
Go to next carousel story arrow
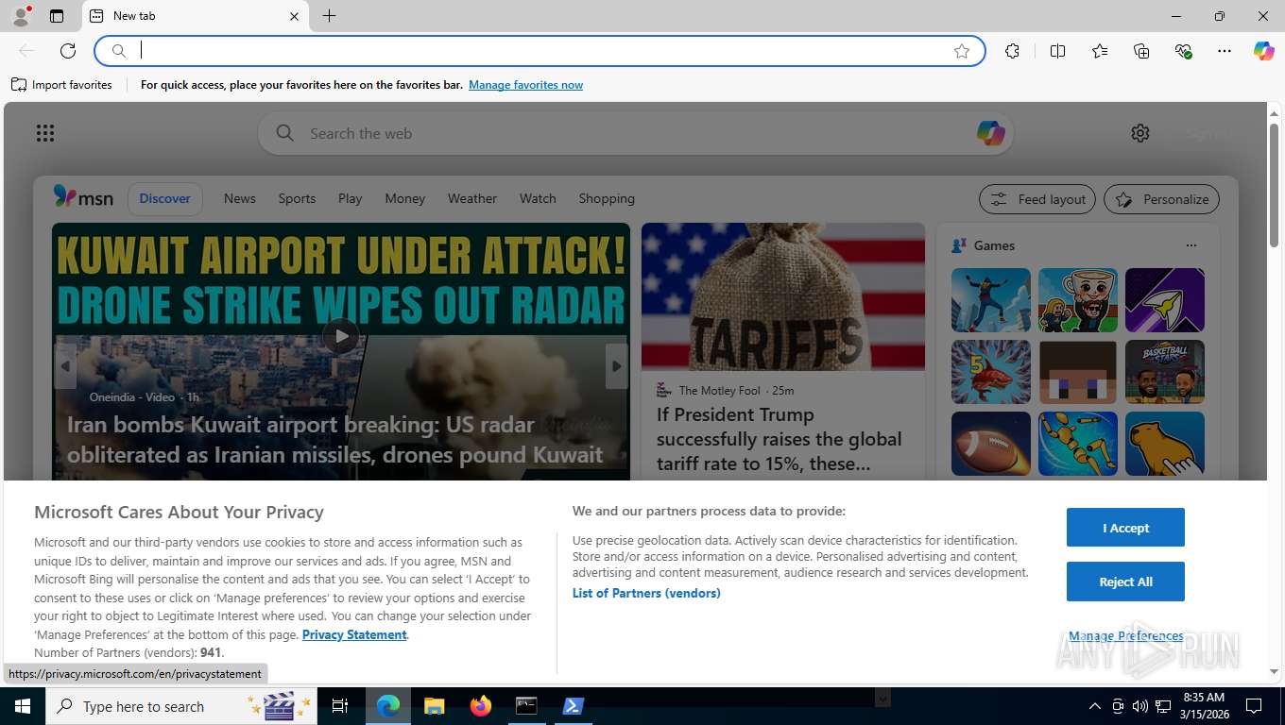[616, 366]
